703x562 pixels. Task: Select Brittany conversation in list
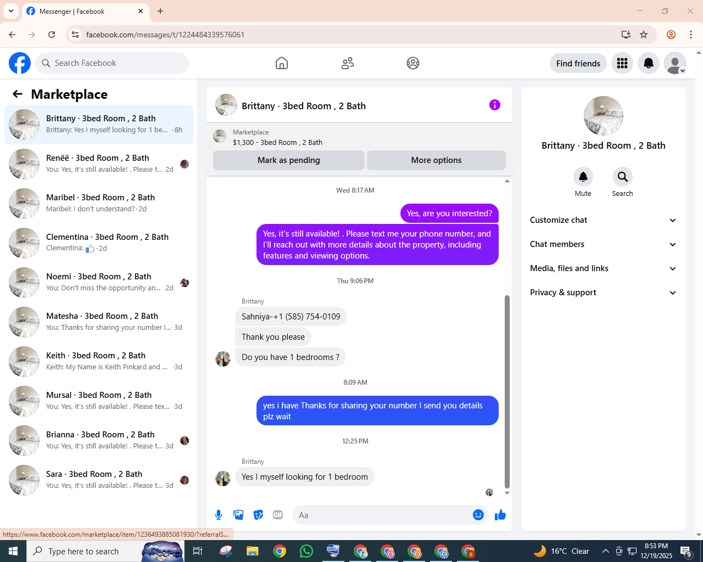[99, 125]
